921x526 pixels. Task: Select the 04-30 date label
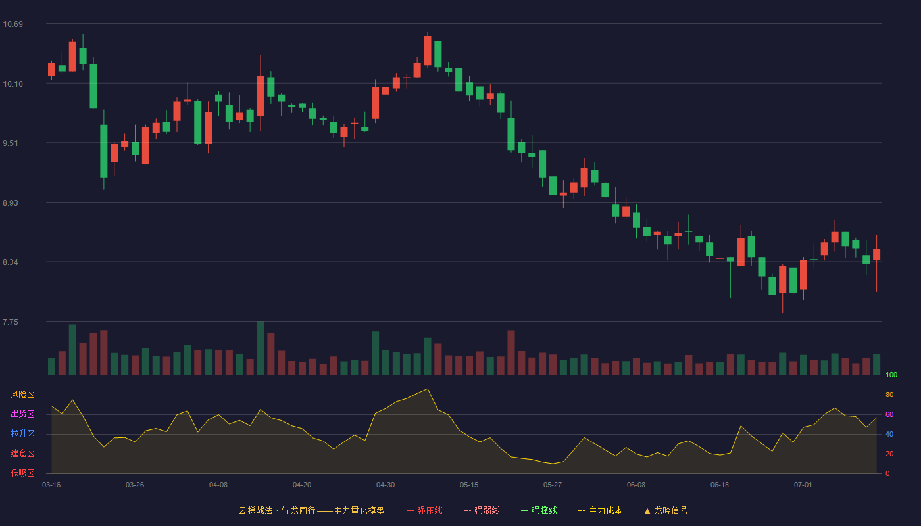[x=386, y=485]
